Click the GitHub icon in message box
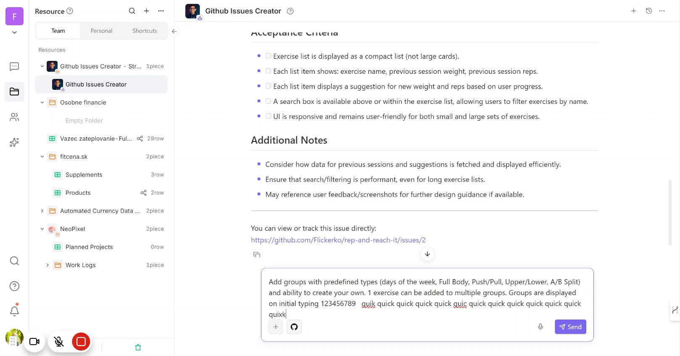 tap(294, 327)
